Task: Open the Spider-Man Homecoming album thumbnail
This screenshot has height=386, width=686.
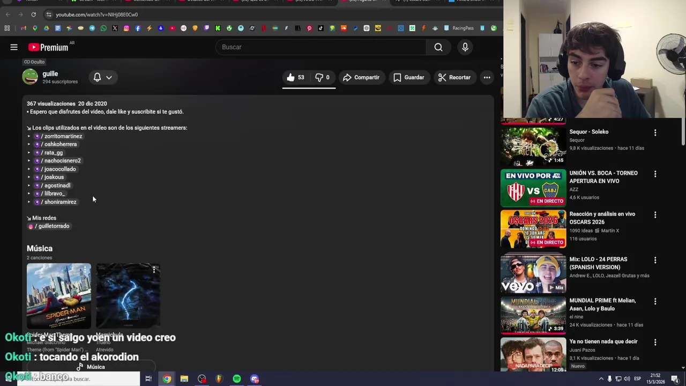Action: coord(59,295)
